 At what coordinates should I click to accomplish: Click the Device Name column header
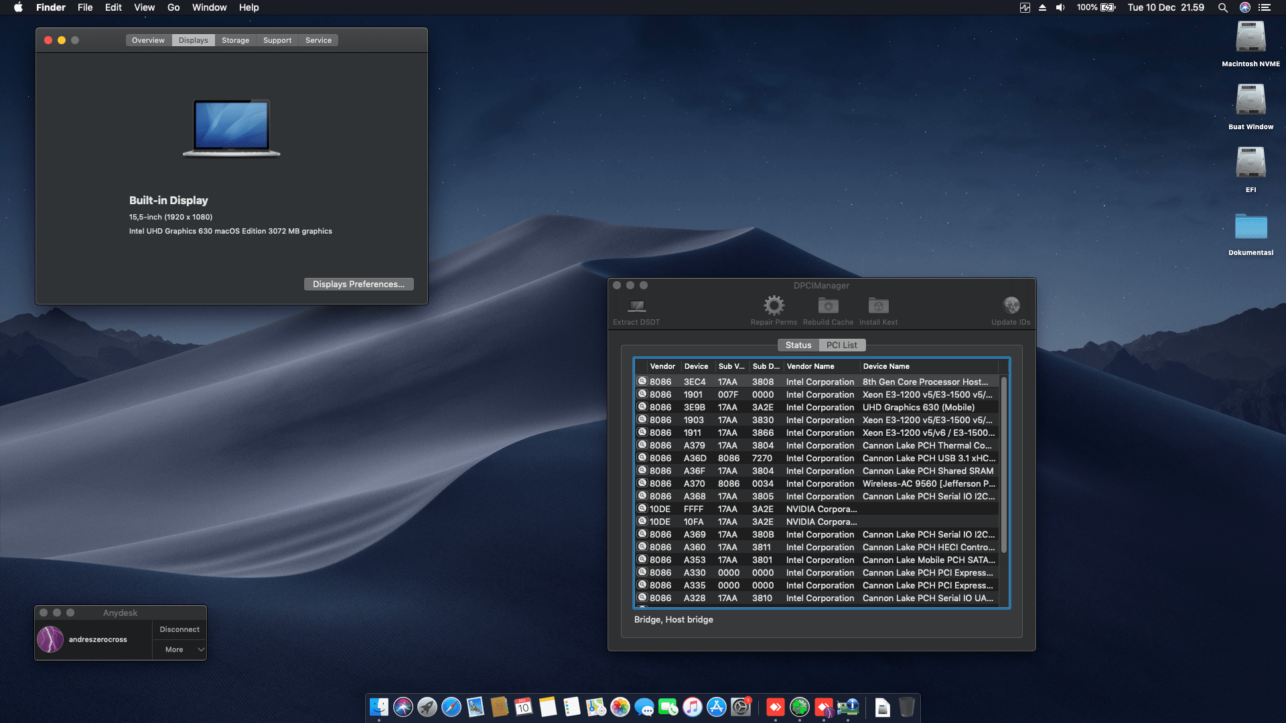tap(929, 366)
